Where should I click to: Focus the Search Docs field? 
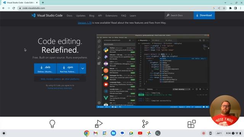(x=179, y=15)
